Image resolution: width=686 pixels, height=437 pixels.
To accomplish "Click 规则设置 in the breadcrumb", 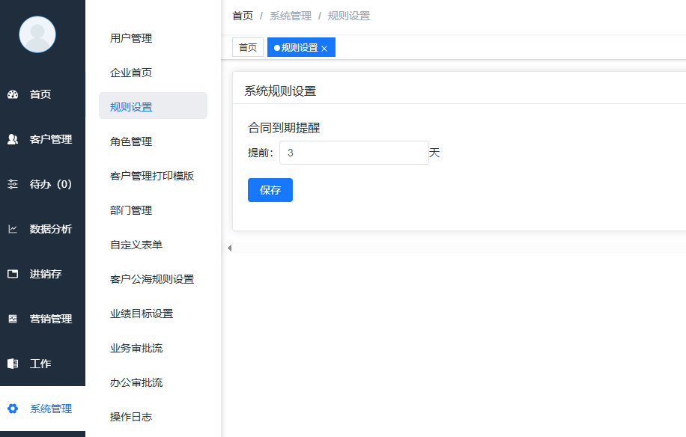I will tap(349, 16).
